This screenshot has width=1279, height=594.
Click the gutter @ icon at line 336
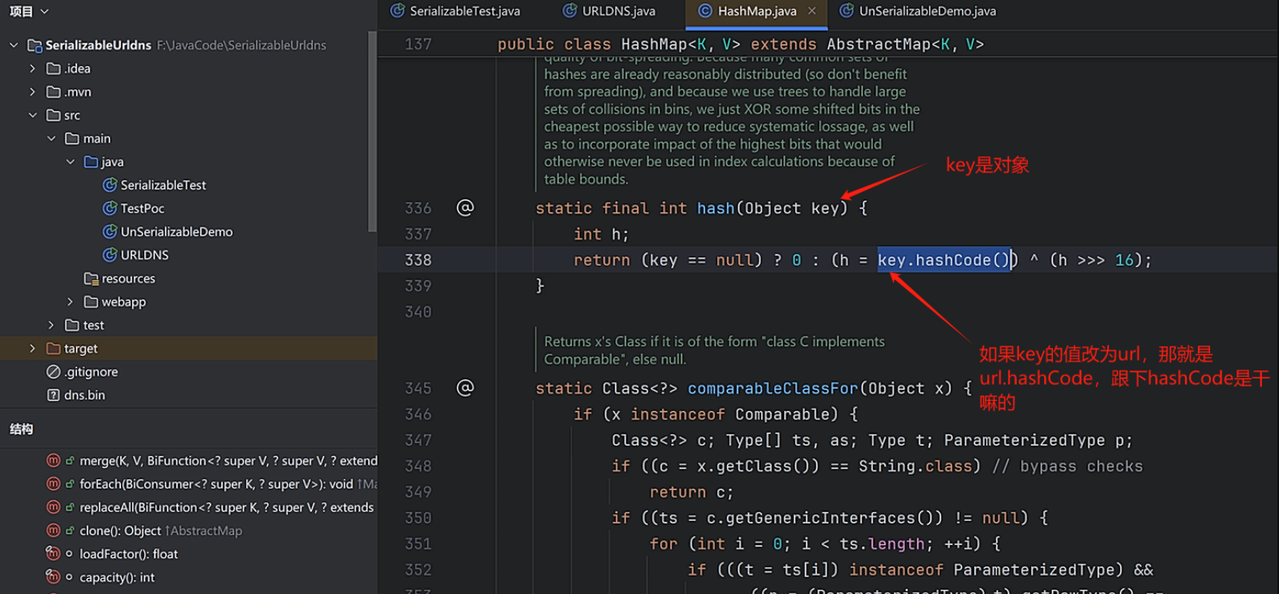click(x=465, y=208)
